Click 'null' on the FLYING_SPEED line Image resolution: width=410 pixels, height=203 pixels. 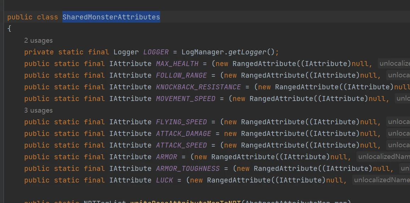[369, 122]
